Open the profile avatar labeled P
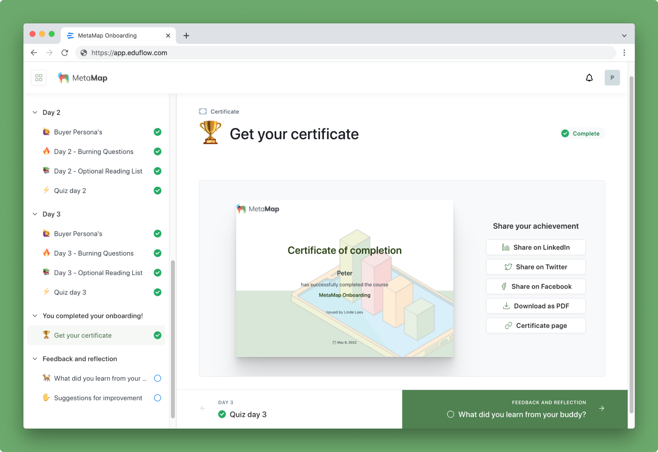Image resolution: width=658 pixels, height=452 pixels. tap(612, 78)
